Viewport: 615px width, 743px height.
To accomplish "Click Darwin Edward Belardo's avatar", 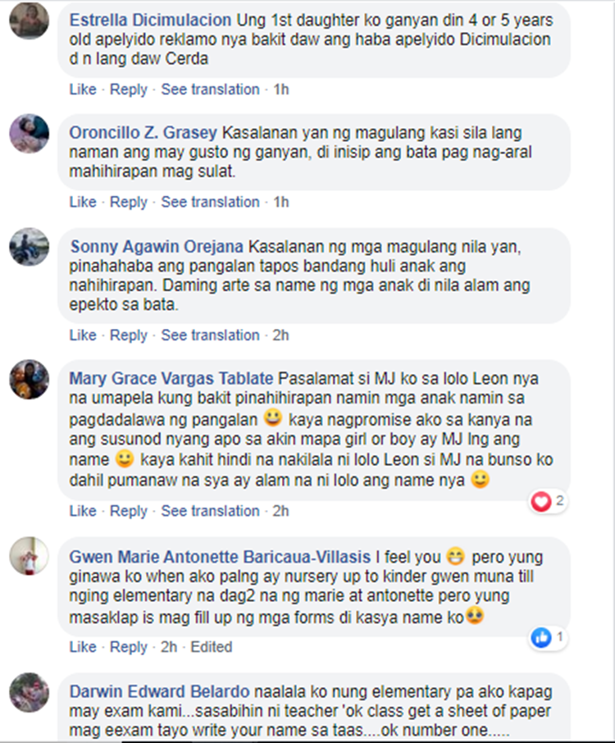I will (x=29, y=692).
